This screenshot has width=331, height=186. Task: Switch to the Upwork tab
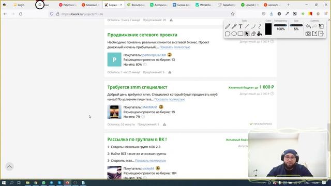click(x=250, y=5)
